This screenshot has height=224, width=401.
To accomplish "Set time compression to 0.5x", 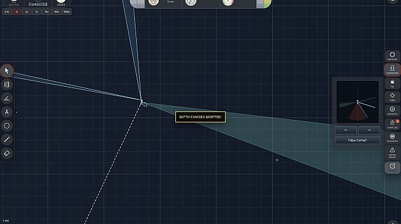I will pyautogui.click(x=7, y=12).
